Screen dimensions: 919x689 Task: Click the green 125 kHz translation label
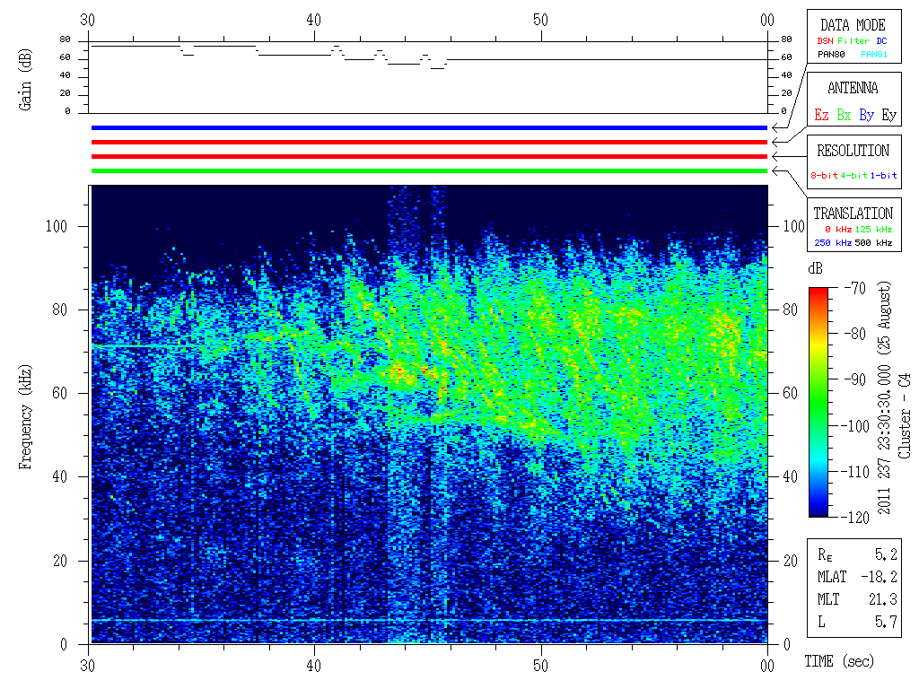pos(873,229)
